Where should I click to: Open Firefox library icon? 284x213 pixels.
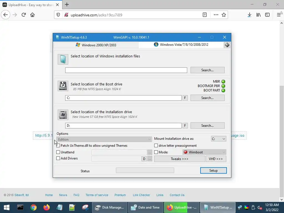(258, 15)
